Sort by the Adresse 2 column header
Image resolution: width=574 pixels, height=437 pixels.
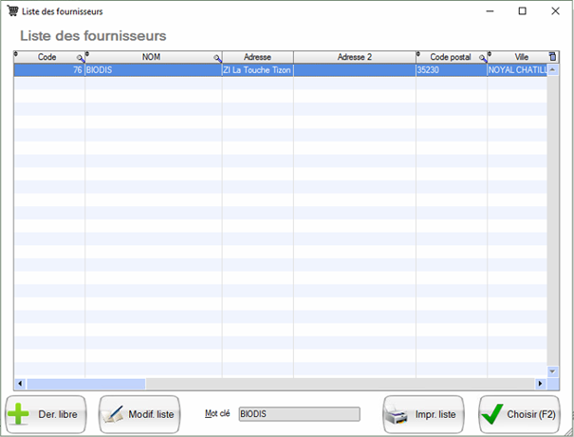coord(354,57)
